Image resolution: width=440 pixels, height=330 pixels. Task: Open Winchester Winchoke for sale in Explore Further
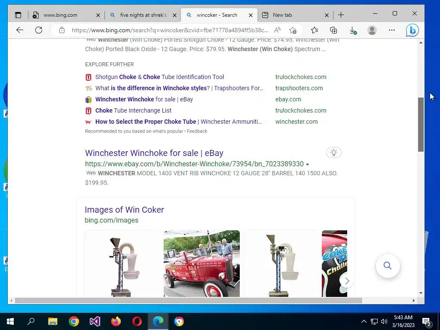point(144,99)
